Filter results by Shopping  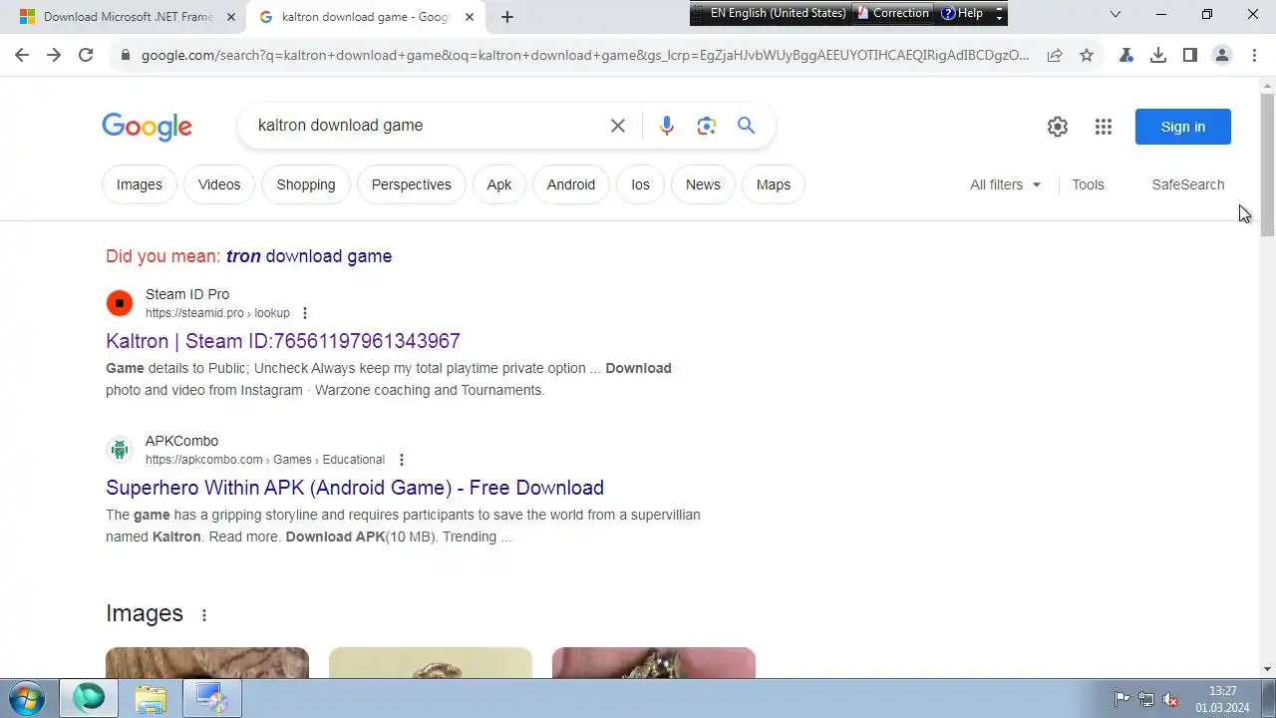[x=306, y=184]
